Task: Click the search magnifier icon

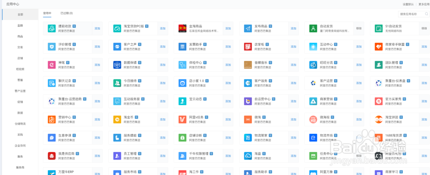Action: (426, 14)
